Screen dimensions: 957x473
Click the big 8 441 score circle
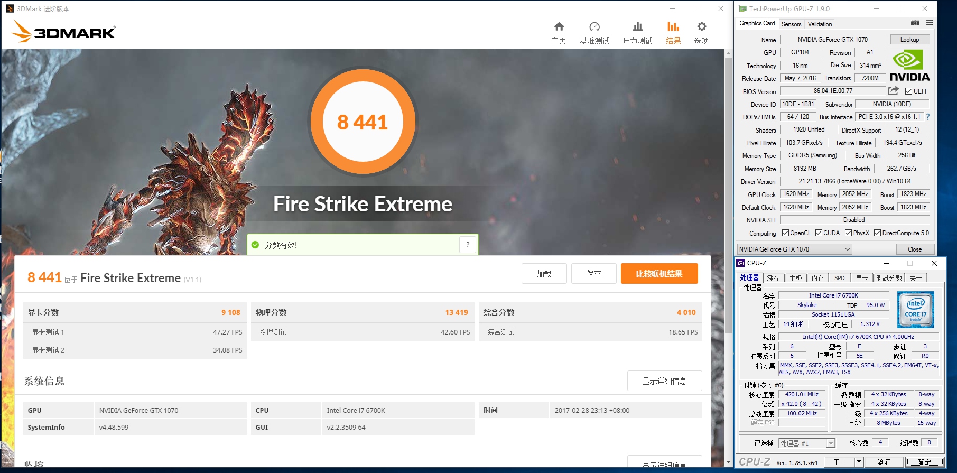363,122
